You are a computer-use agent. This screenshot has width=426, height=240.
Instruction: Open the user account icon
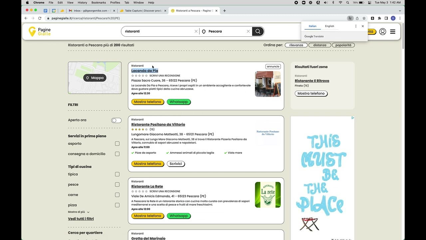[383, 32]
